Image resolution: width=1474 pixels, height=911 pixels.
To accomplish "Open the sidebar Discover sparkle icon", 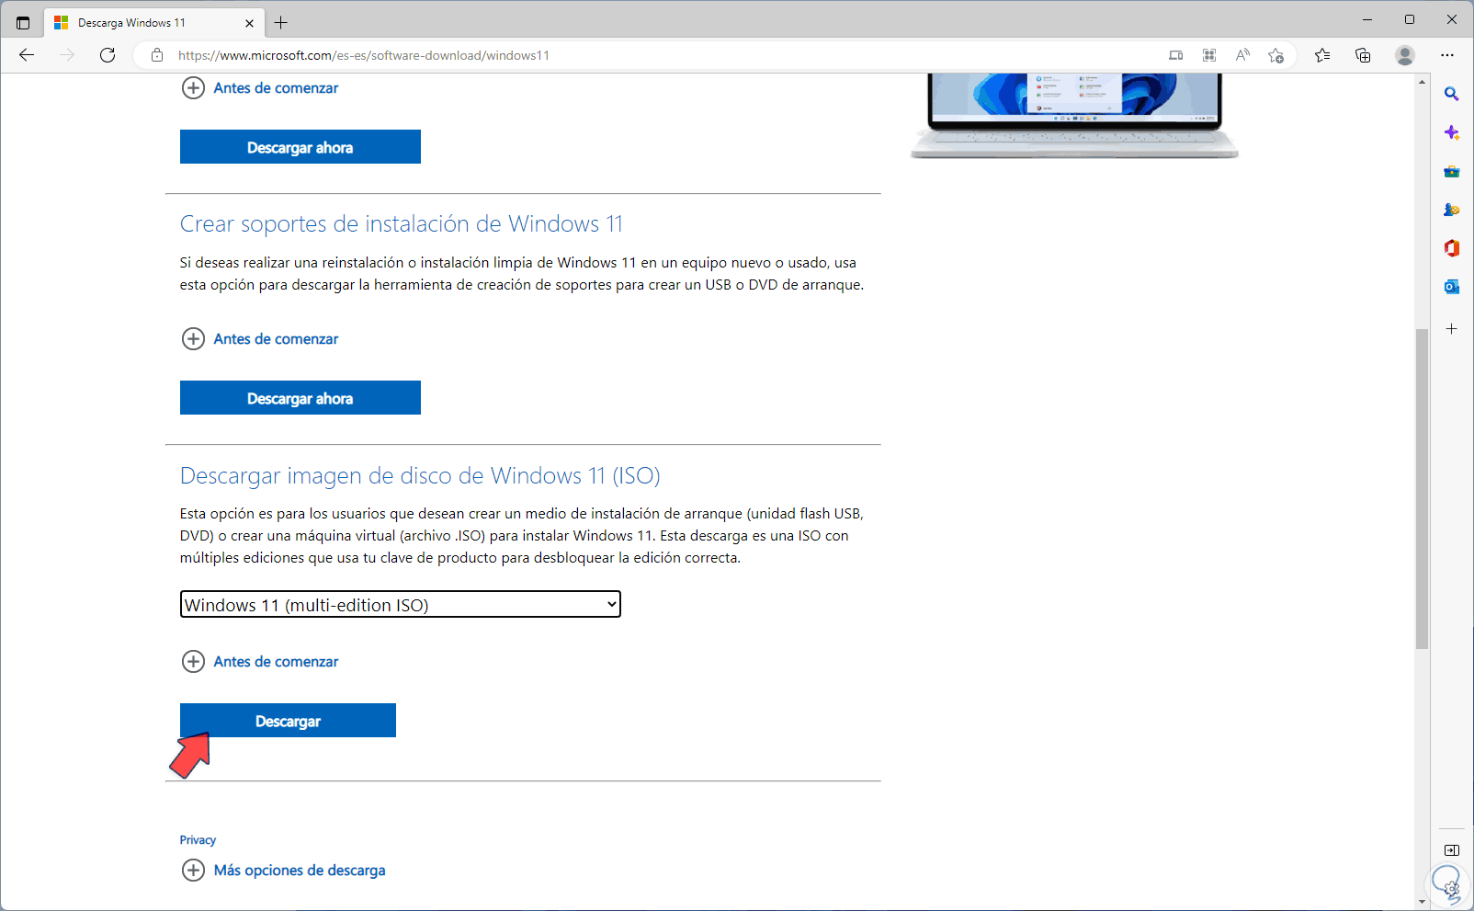I will point(1452,132).
